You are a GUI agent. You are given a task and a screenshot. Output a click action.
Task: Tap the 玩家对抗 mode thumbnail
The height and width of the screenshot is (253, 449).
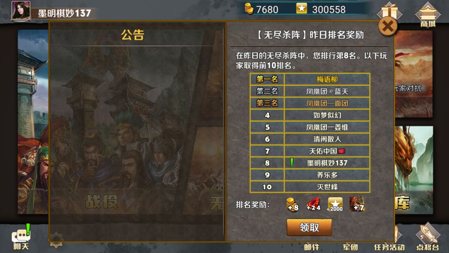414,74
